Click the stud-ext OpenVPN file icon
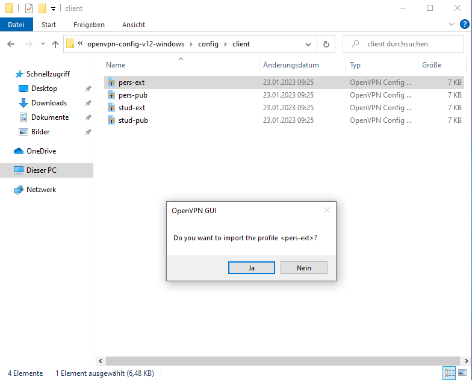Viewport: 472px width, 380px height. tap(111, 108)
